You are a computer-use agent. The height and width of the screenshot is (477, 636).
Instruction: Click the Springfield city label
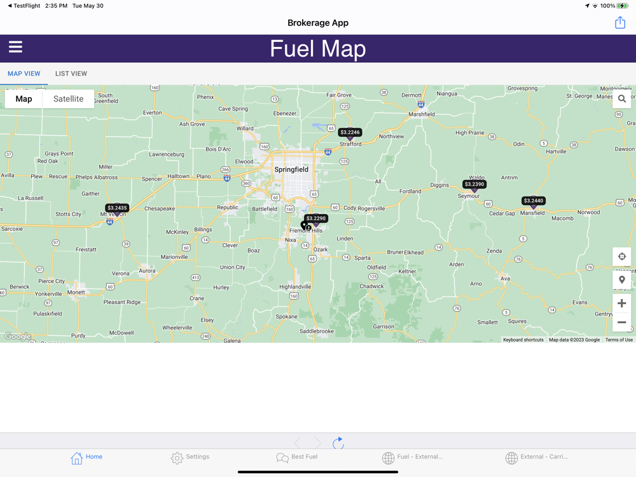(x=291, y=170)
